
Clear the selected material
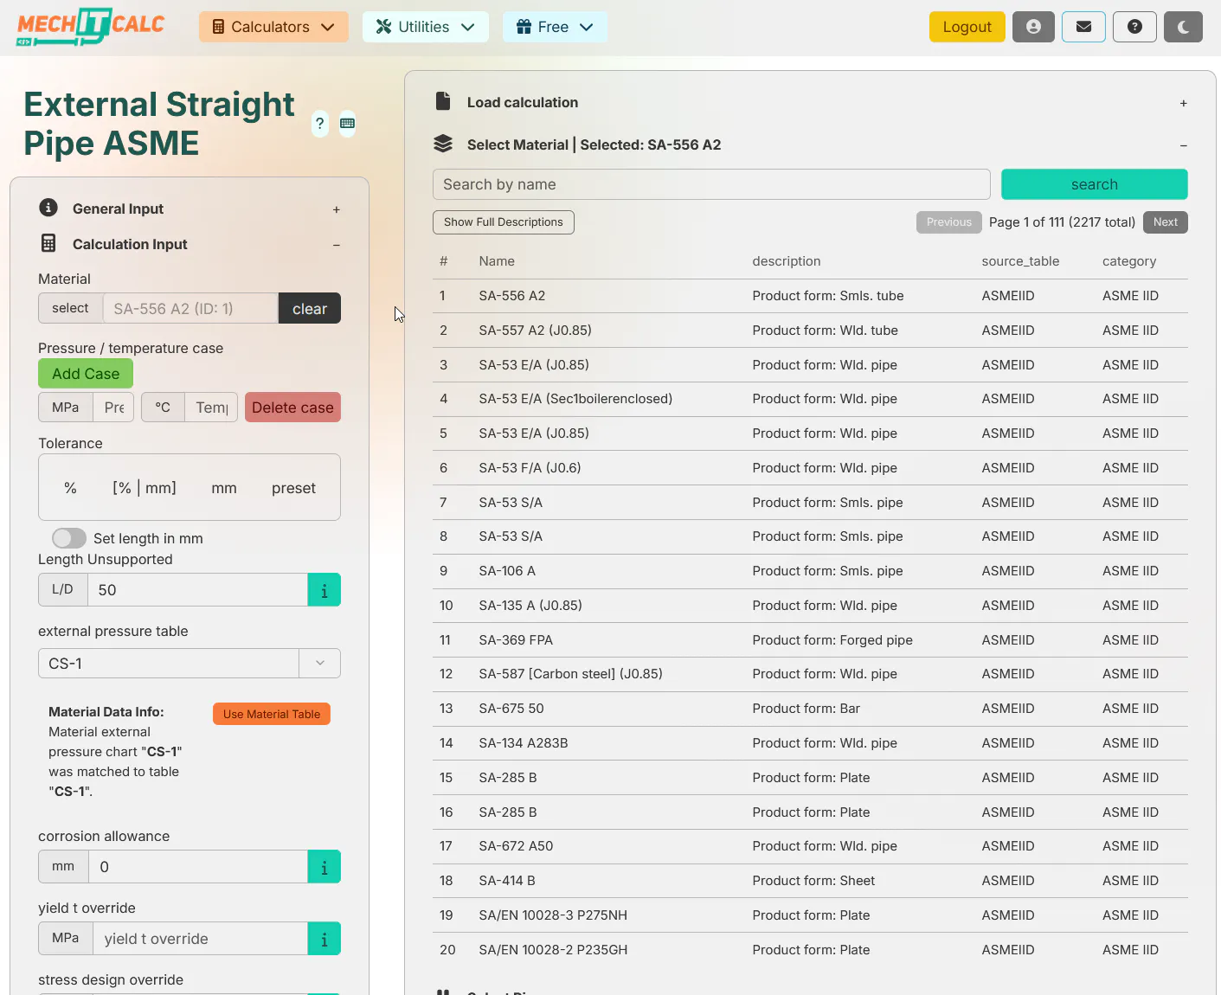pyautogui.click(x=310, y=309)
